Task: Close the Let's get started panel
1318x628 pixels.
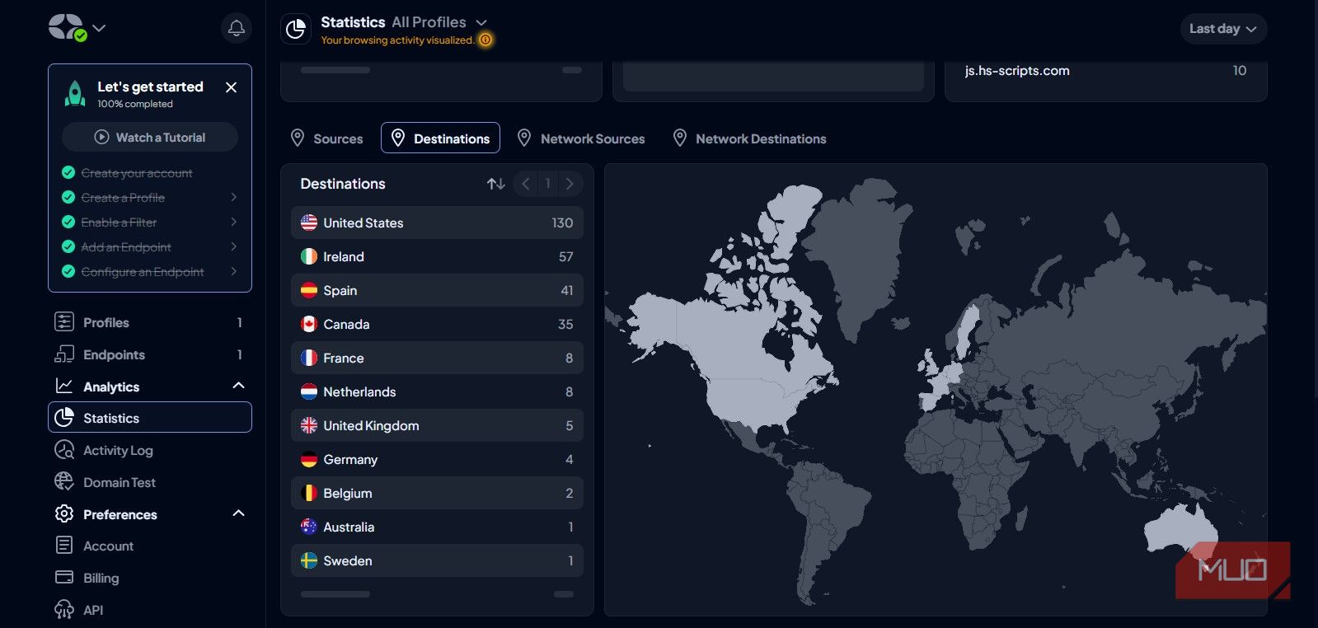Action: click(x=232, y=87)
